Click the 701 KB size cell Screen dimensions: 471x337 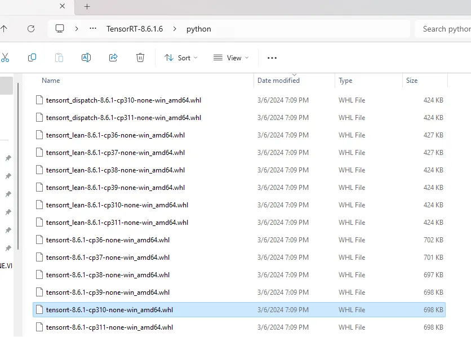433,258
